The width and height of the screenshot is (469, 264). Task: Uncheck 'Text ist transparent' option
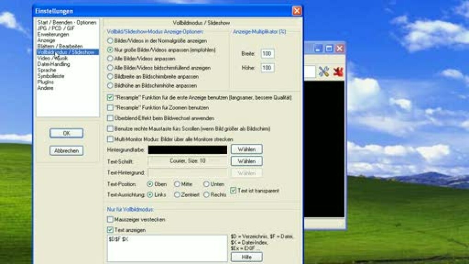[233, 190]
